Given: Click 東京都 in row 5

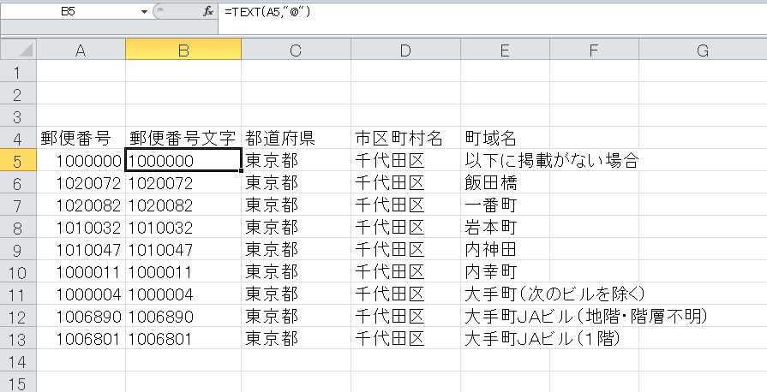Looking at the screenshot, I should (x=296, y=160).
